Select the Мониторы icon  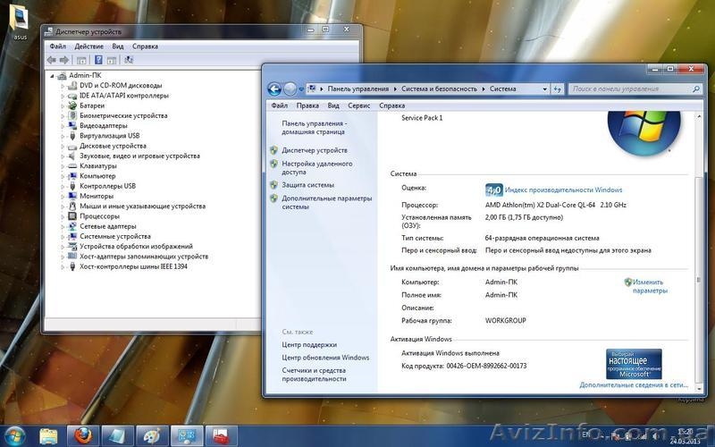pyautogui.click(x=72, y=196)
